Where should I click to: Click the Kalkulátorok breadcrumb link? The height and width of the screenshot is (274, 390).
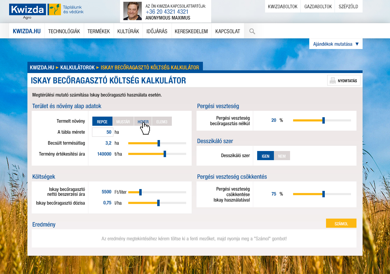coord(77,67)
